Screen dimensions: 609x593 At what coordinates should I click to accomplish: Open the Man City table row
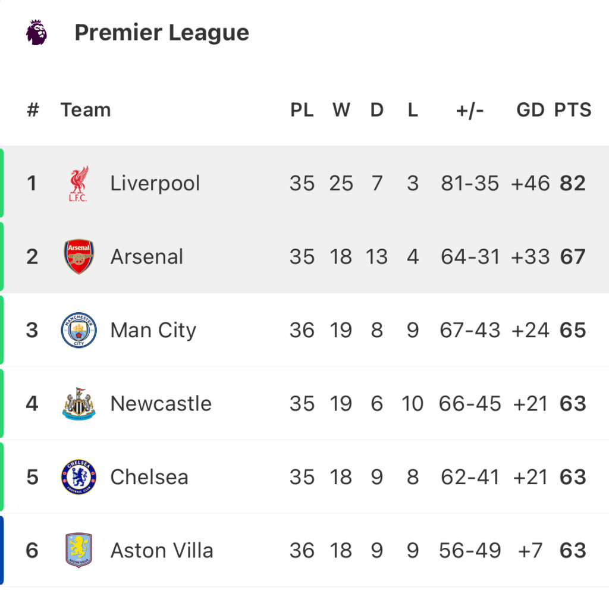(304, 330)
